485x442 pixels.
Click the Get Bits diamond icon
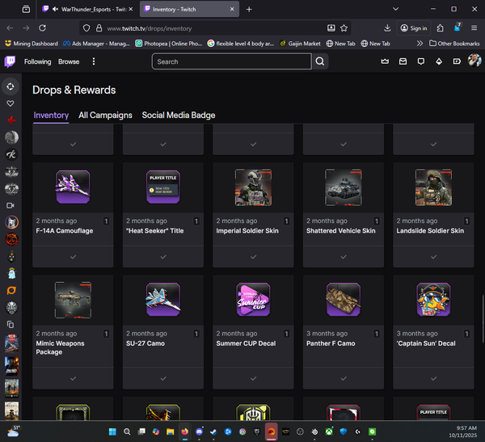coord(439,61)
